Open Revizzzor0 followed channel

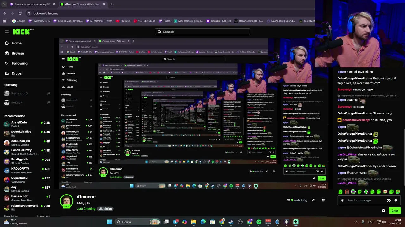[27, 93]
